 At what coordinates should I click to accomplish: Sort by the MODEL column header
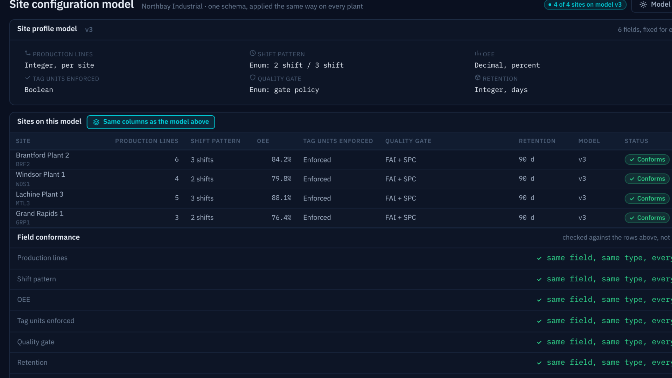tap(589, 141)
